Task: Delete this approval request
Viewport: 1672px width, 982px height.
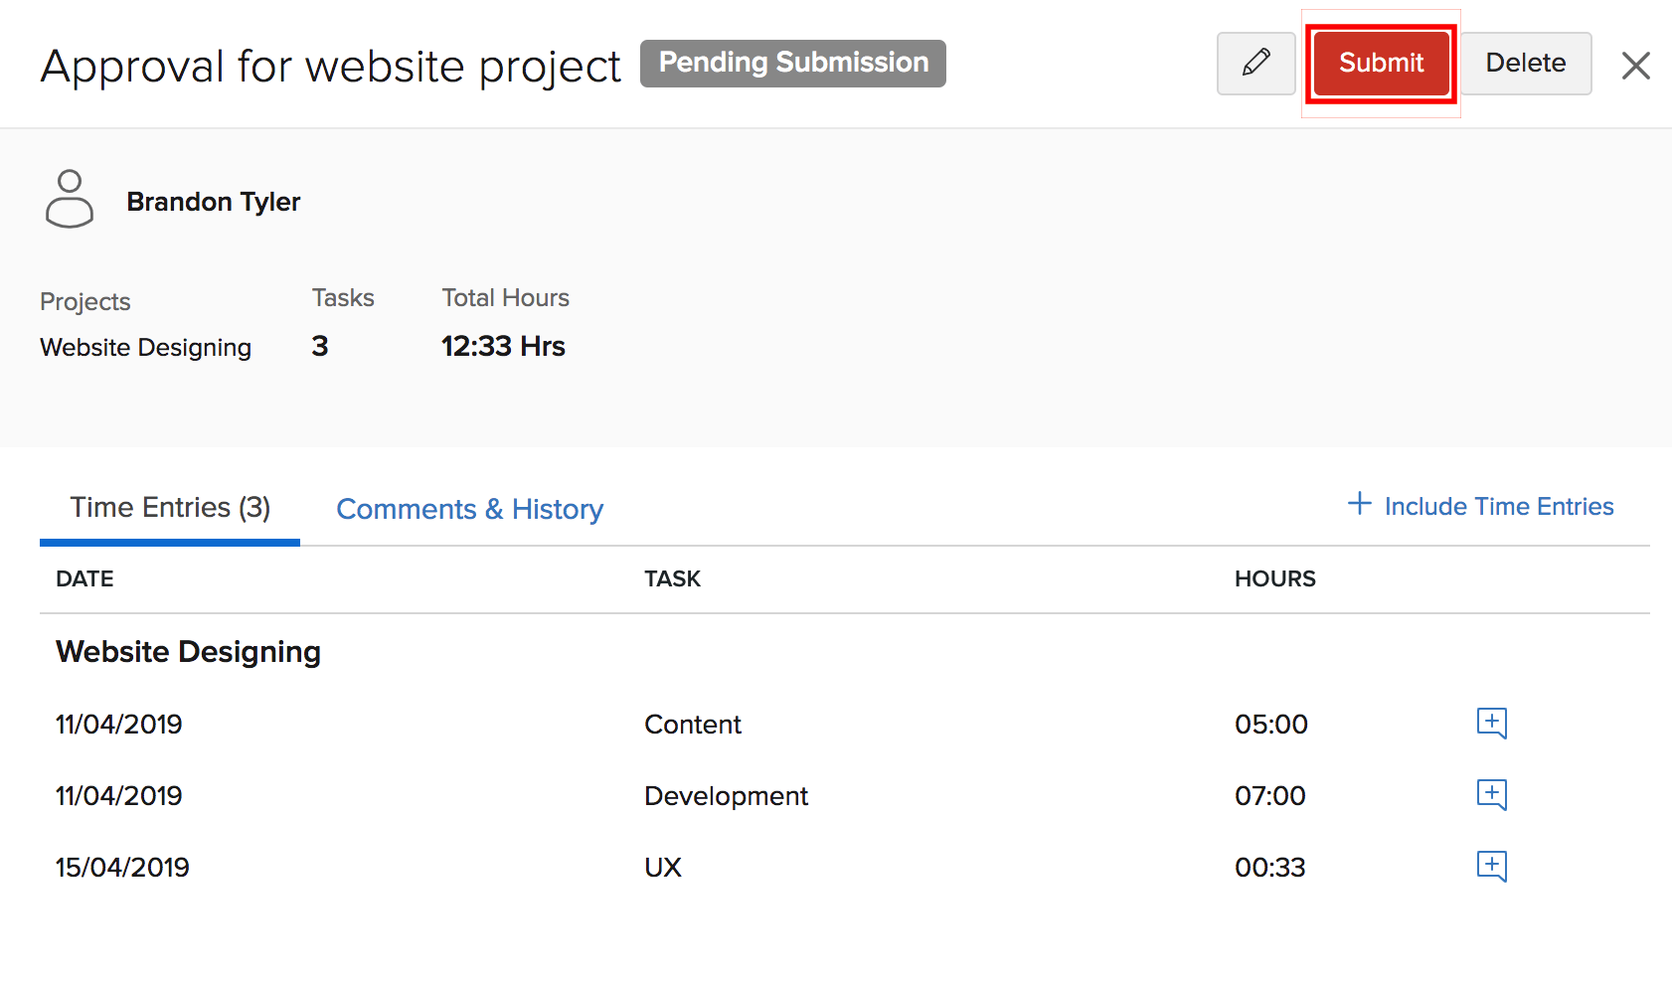Action: point(1525,64)
